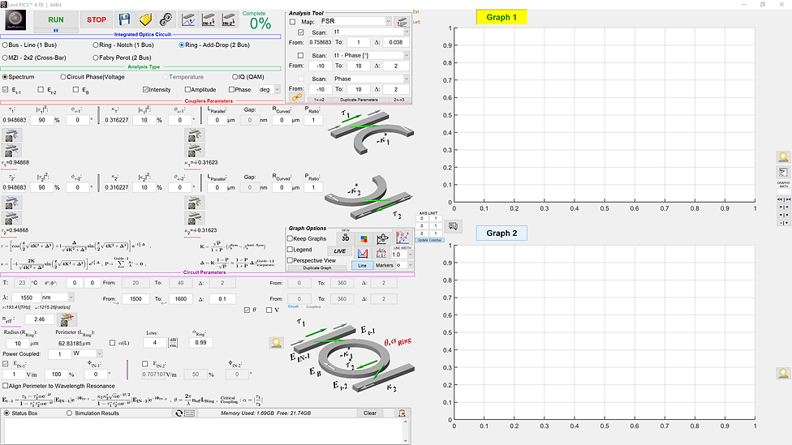Open settings via the gears icon

point(166,19)
